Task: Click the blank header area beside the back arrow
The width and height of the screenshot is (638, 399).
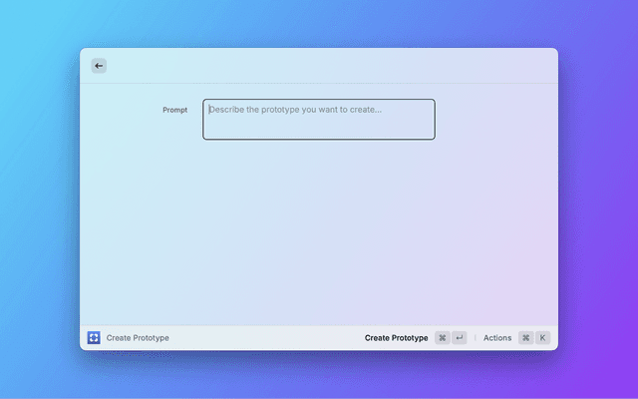Action: [319, 66]
